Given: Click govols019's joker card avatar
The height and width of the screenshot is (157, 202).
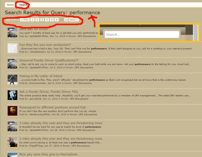Looking at the screenshot, I should [12, 95].
